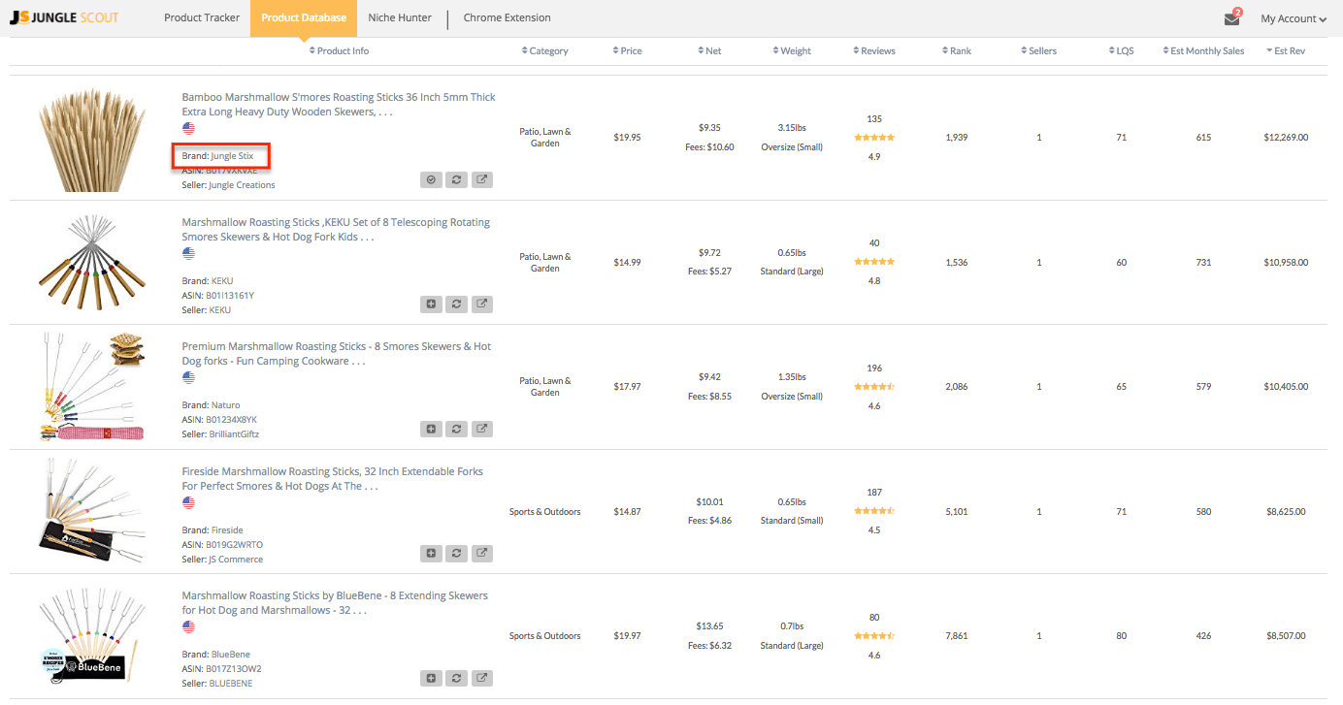
Task: Refresh the Naturo Premium Roasting Sticks row
Action: [x=457, y=429]
